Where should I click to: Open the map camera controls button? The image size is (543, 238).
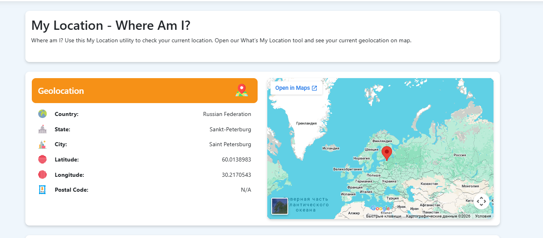pos(481,201)
